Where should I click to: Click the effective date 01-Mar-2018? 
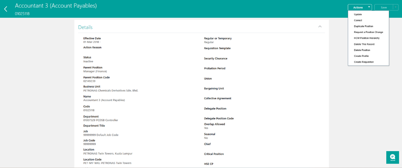[91, 42]
